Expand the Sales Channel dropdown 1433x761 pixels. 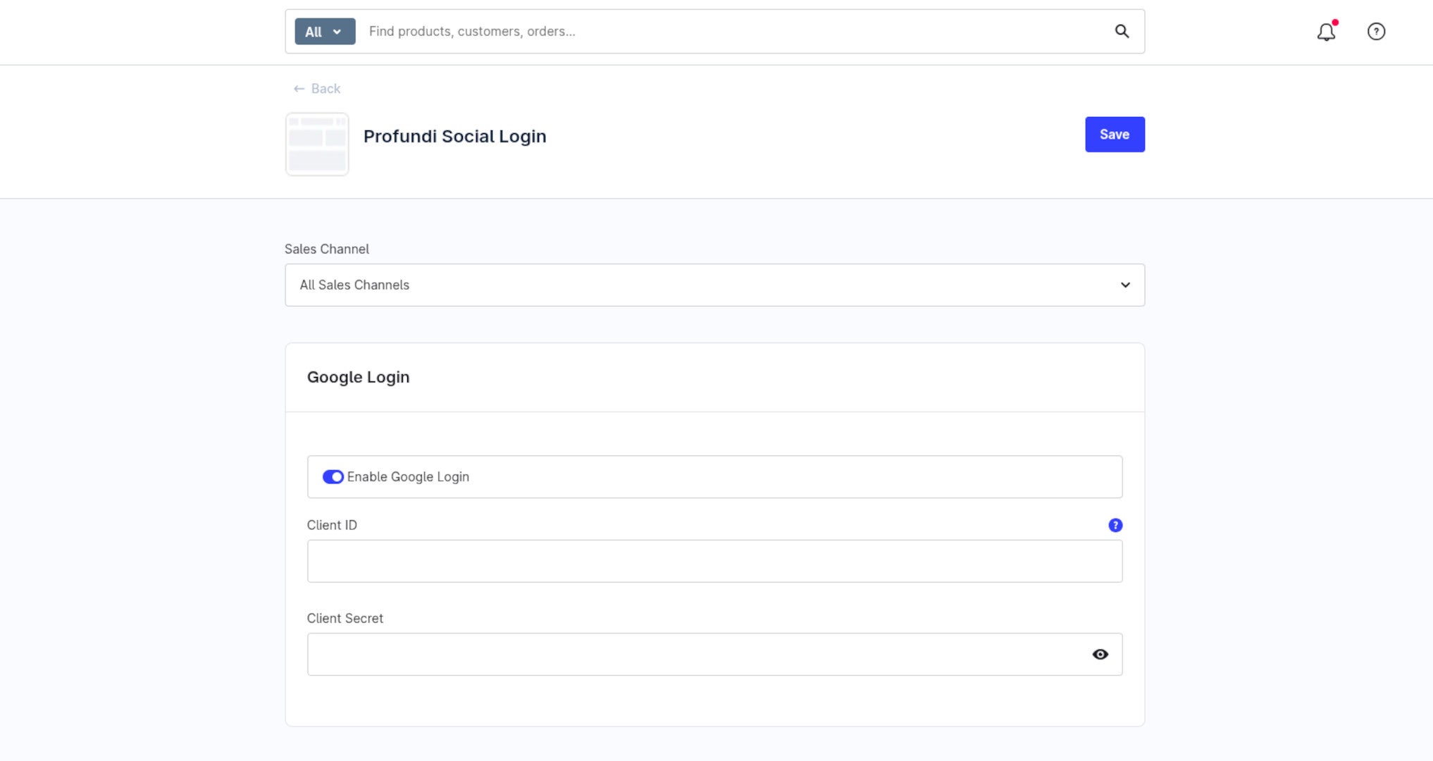[x=714, y=285]
